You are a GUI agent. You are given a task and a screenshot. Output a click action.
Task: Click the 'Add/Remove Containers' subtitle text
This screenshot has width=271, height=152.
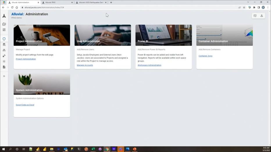coord(209,50)
